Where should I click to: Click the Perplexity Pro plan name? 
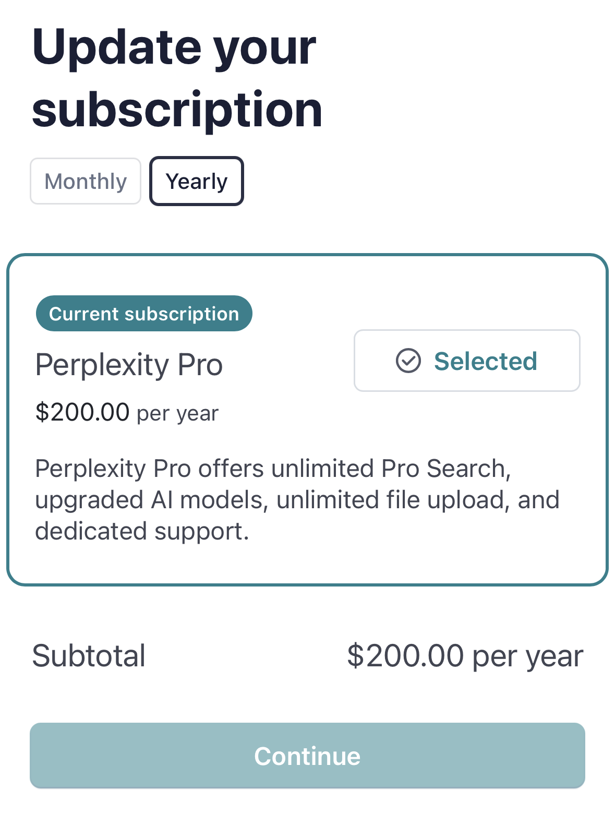coord(129,364)
